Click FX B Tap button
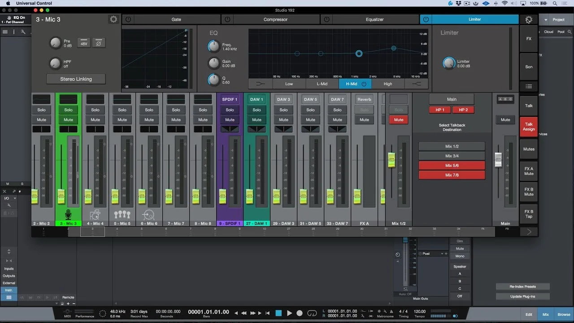 [x=529, y=214]
